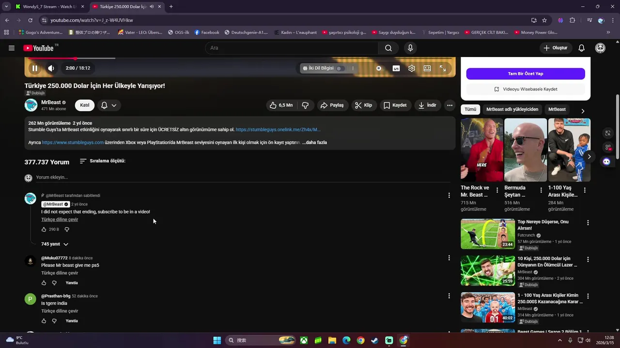The height and width of the screenshot is (348, 620).
Task: Focus the YouTube 'Ara' search field
Action: 292,48
